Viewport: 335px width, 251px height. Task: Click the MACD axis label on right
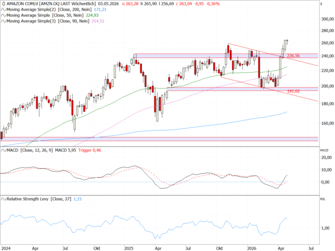coord(323,151)
